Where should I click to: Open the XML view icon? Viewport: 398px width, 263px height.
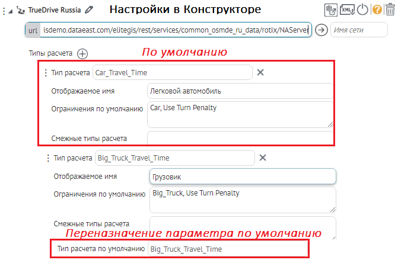348,10
